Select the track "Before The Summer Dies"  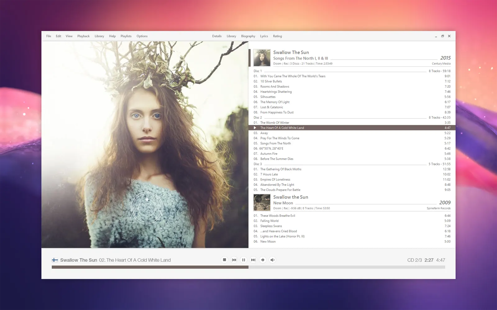(352, 159)
